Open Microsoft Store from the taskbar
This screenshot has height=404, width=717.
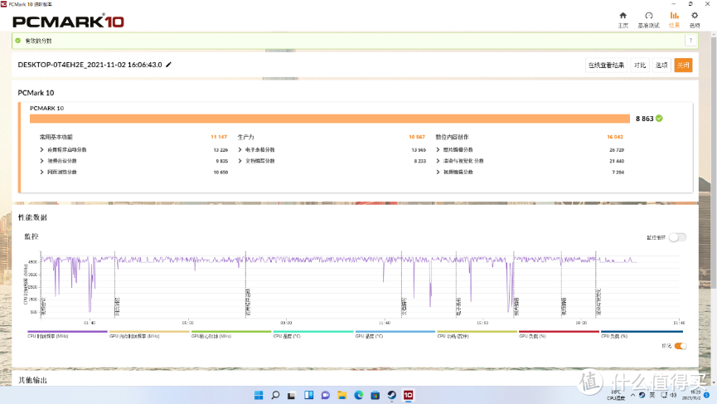point(375,395)
